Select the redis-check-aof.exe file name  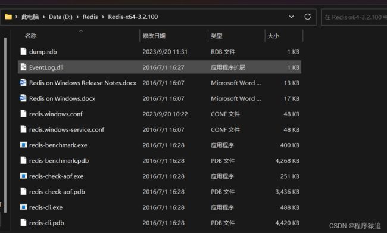point(57,176)
